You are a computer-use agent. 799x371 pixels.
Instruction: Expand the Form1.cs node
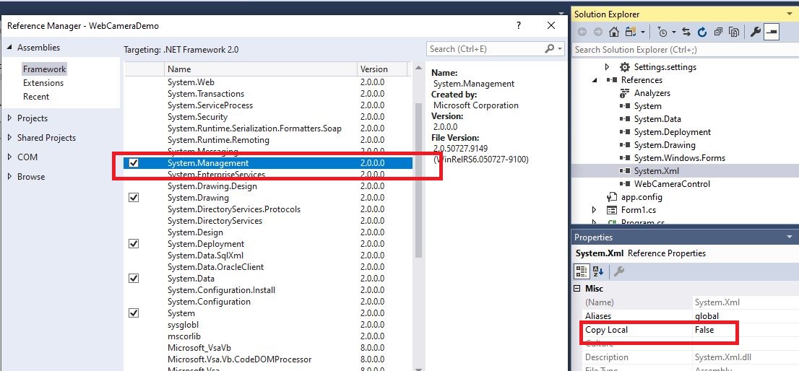595,209
